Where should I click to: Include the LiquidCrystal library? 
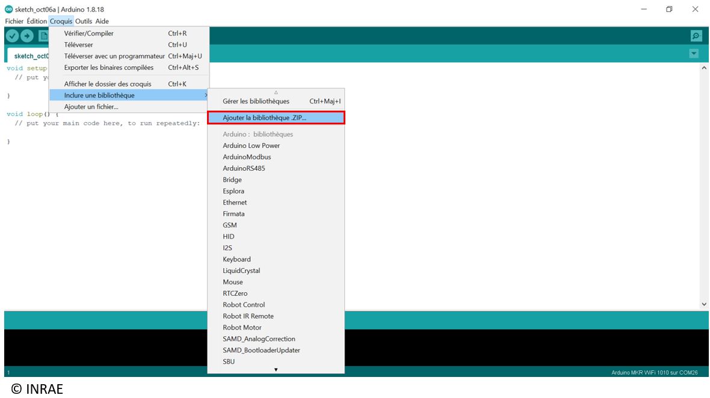coord(241,271)
